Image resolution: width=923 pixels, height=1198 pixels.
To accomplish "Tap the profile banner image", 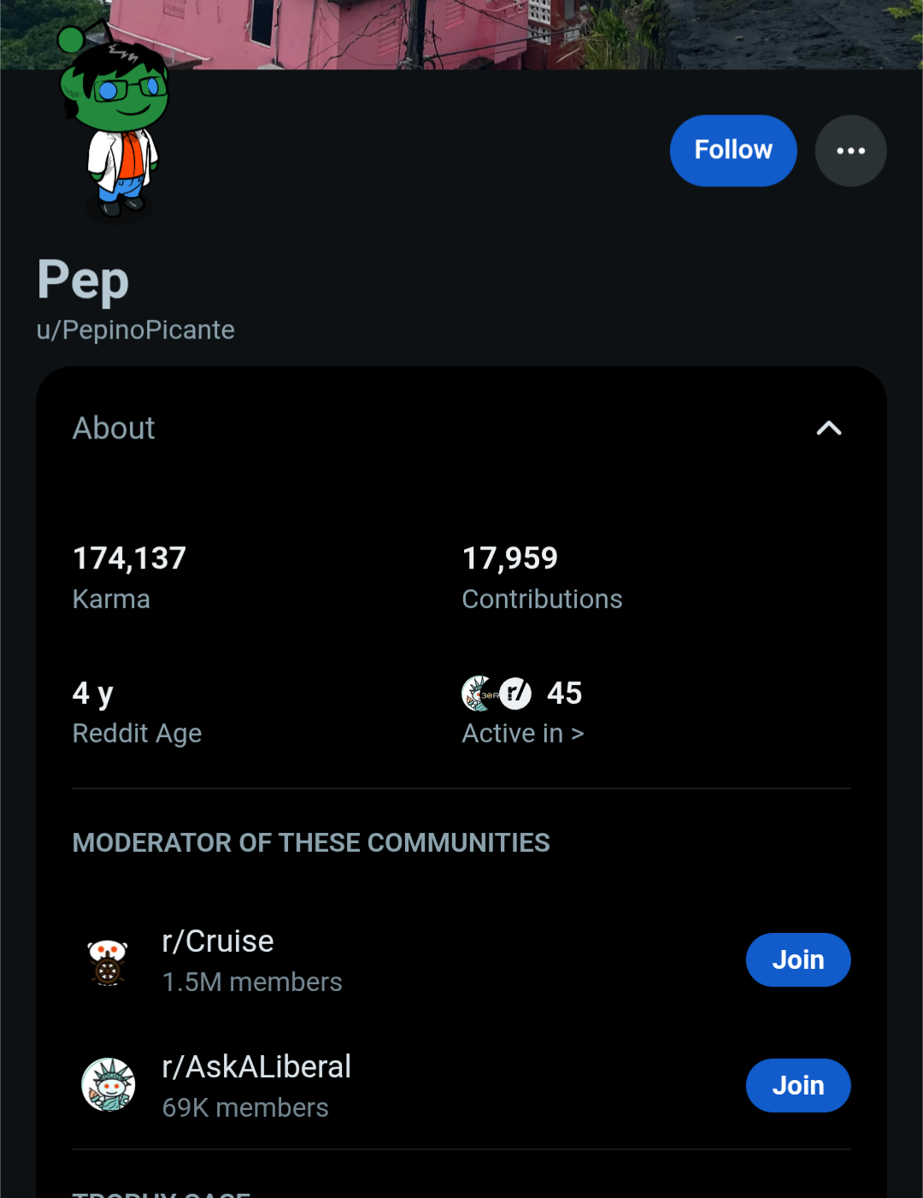I will (513, 32).
